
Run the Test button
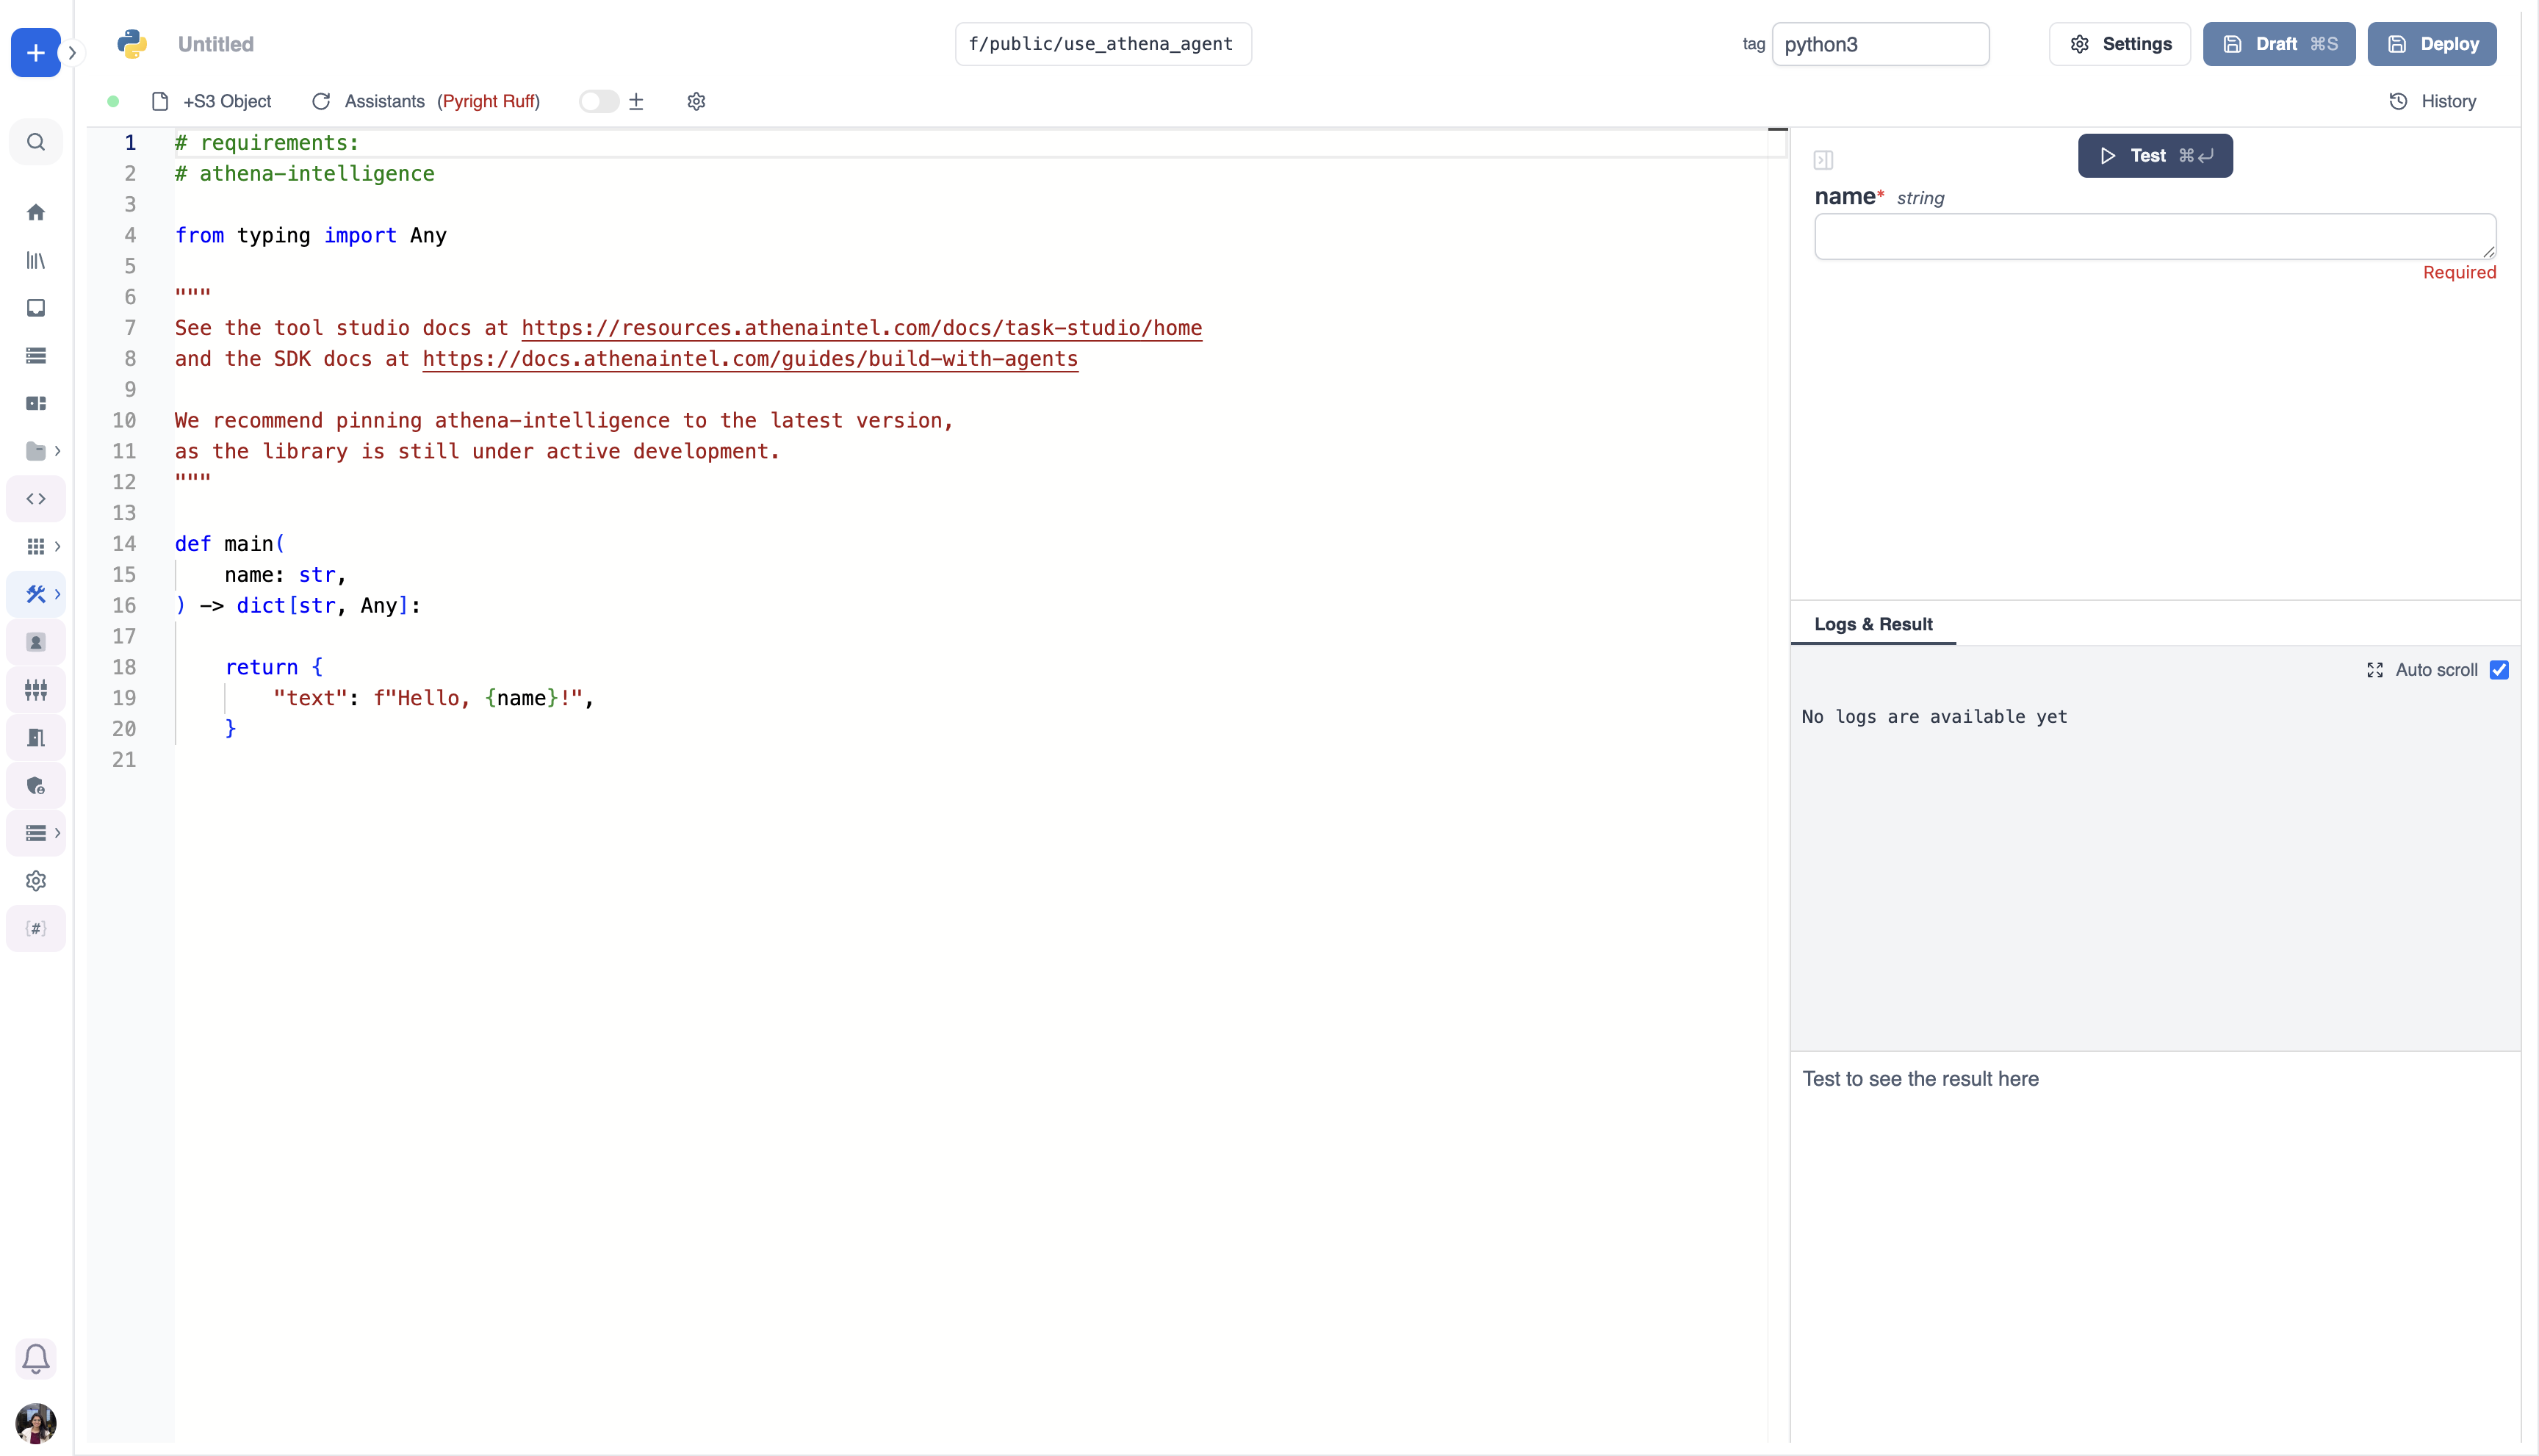coord(2154,156)
